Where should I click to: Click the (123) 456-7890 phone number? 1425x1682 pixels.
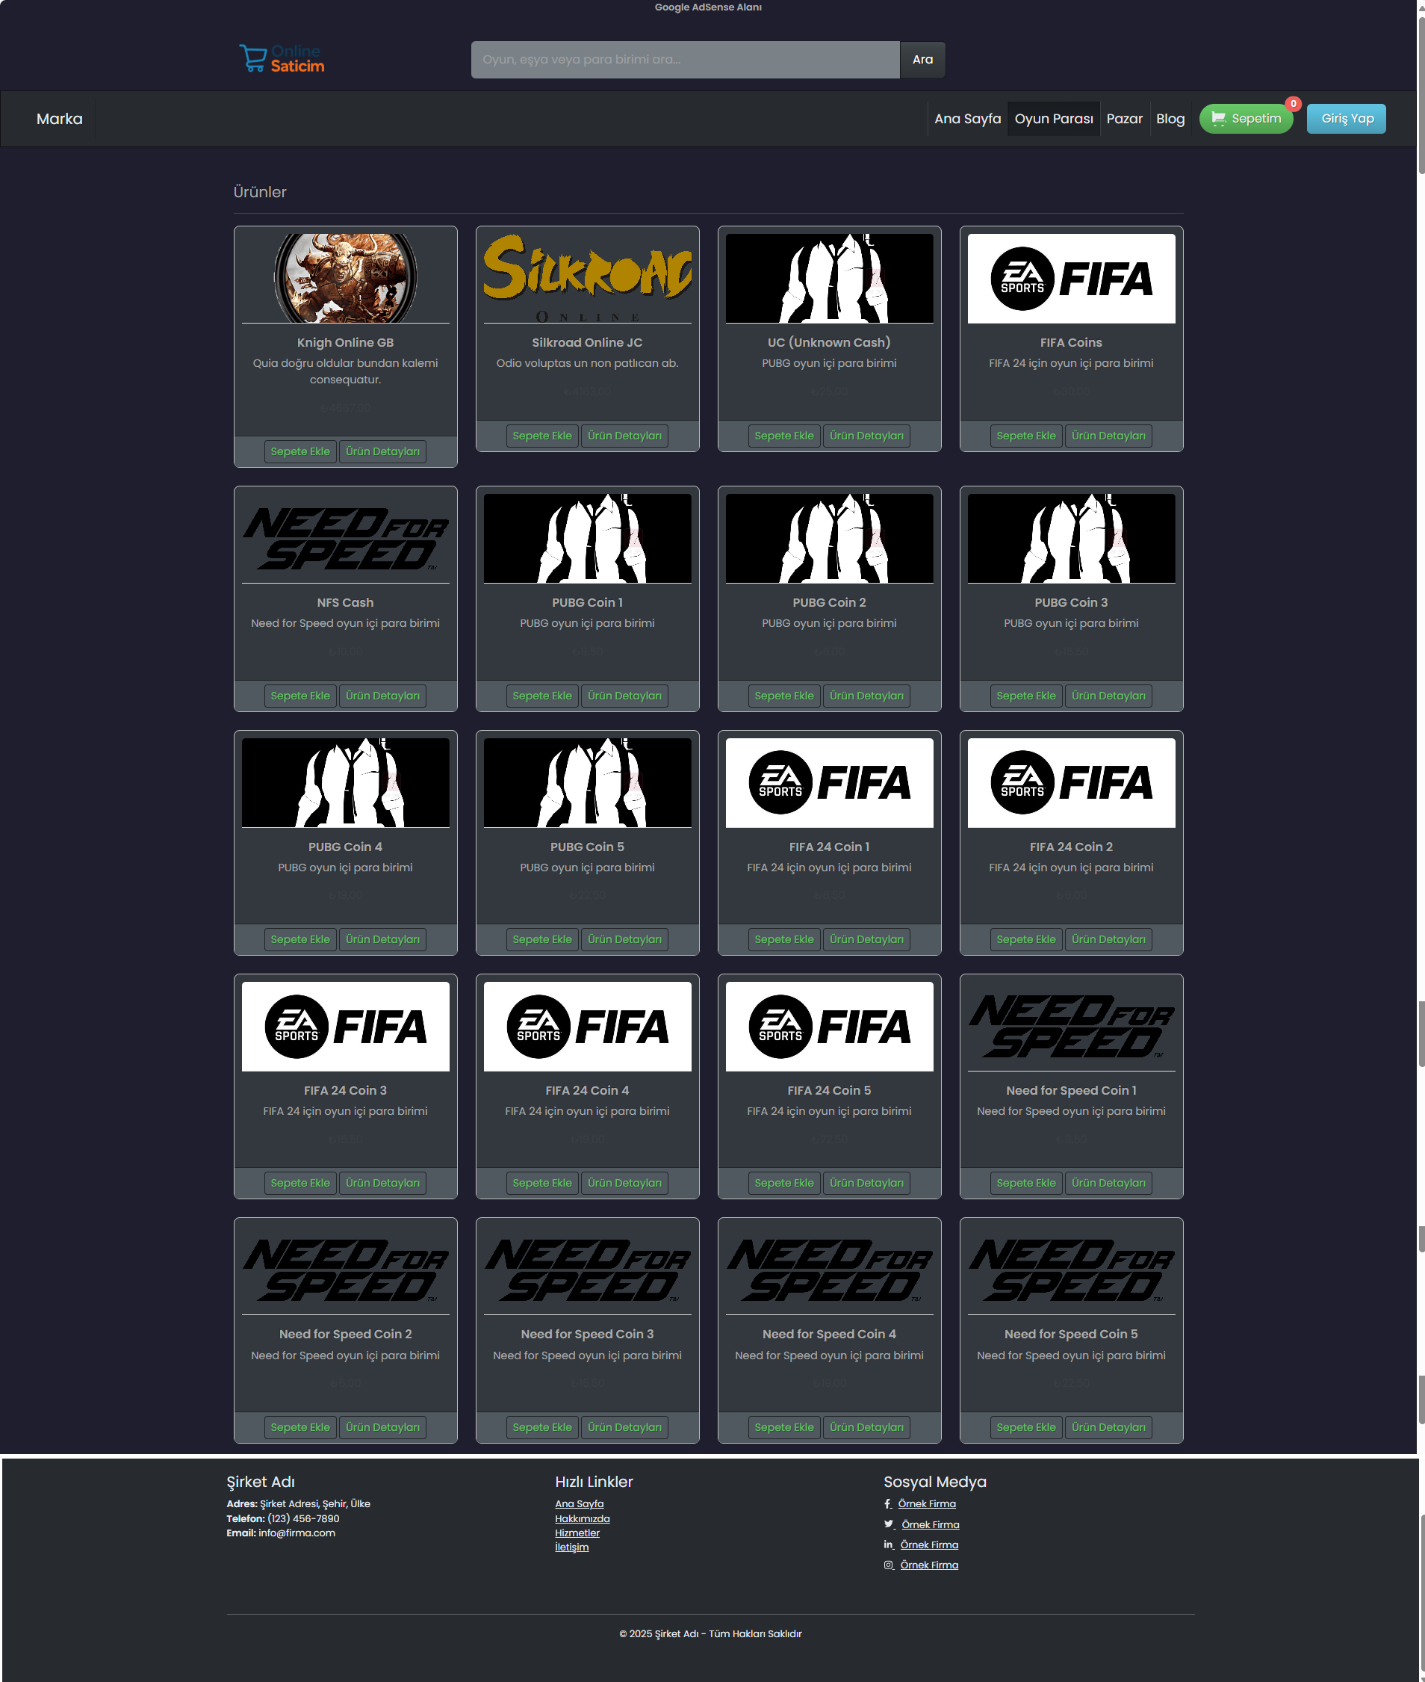(304, 1518)
